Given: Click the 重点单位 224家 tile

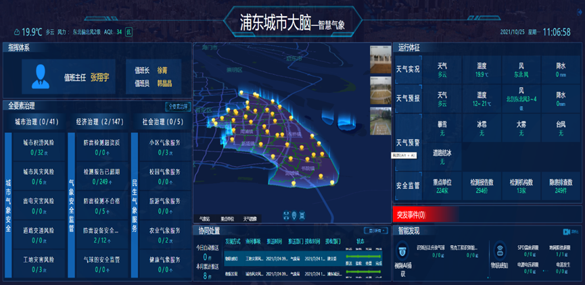Looking at the screenshot, I should click(x=442, y=186).
